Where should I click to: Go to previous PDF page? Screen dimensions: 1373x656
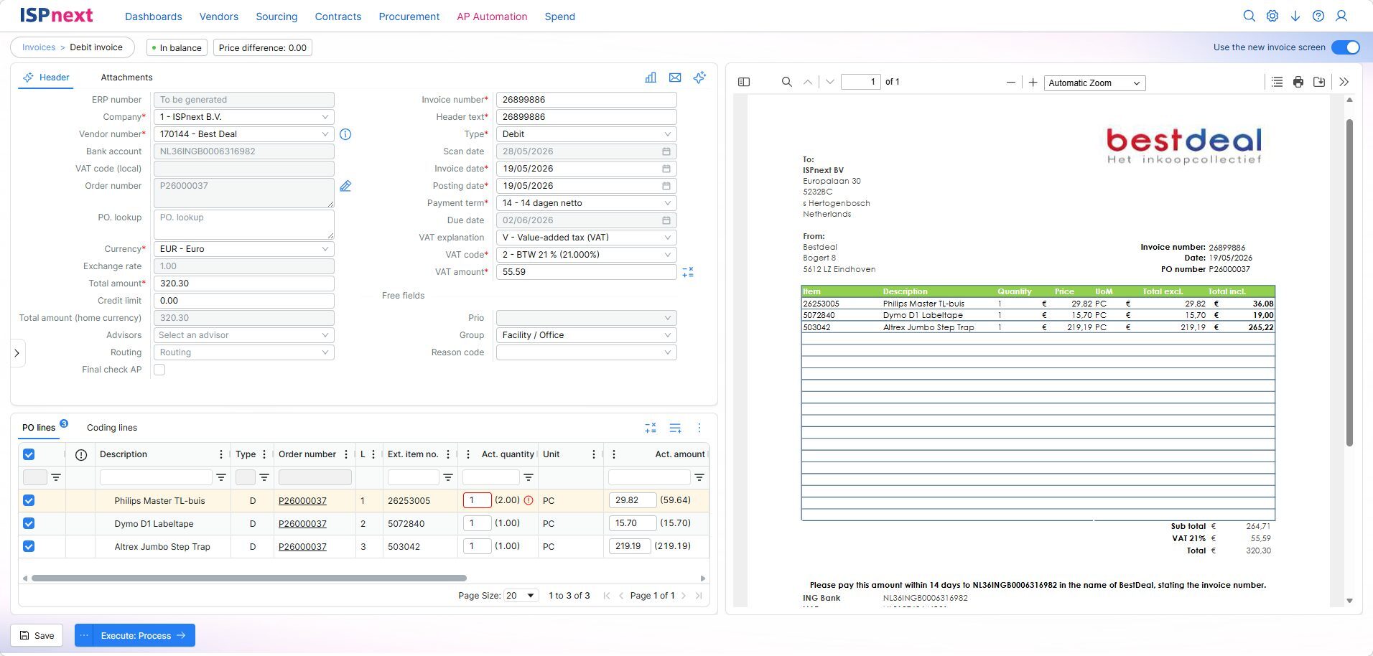[808, 83]
